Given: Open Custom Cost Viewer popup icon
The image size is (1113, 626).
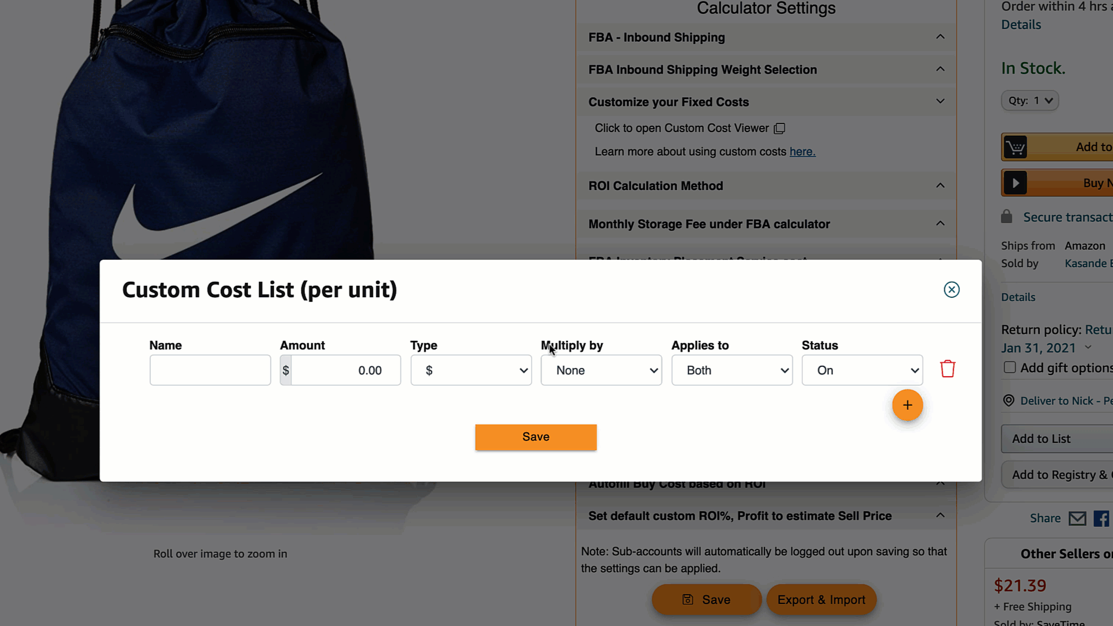Looking at the screenshot, I should (x=780, y=129).
